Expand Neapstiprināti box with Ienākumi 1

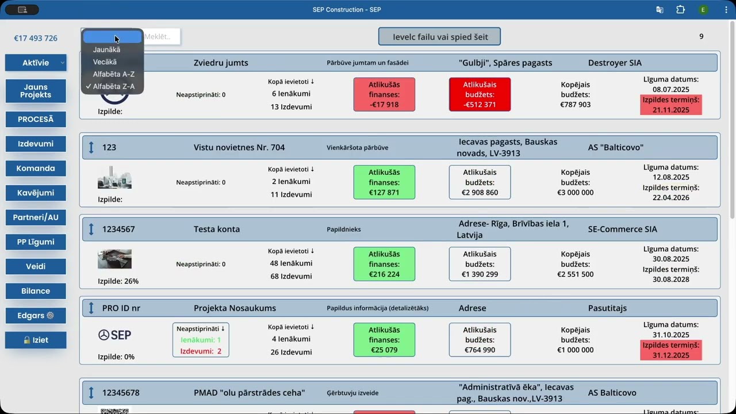tap(201, 340)
